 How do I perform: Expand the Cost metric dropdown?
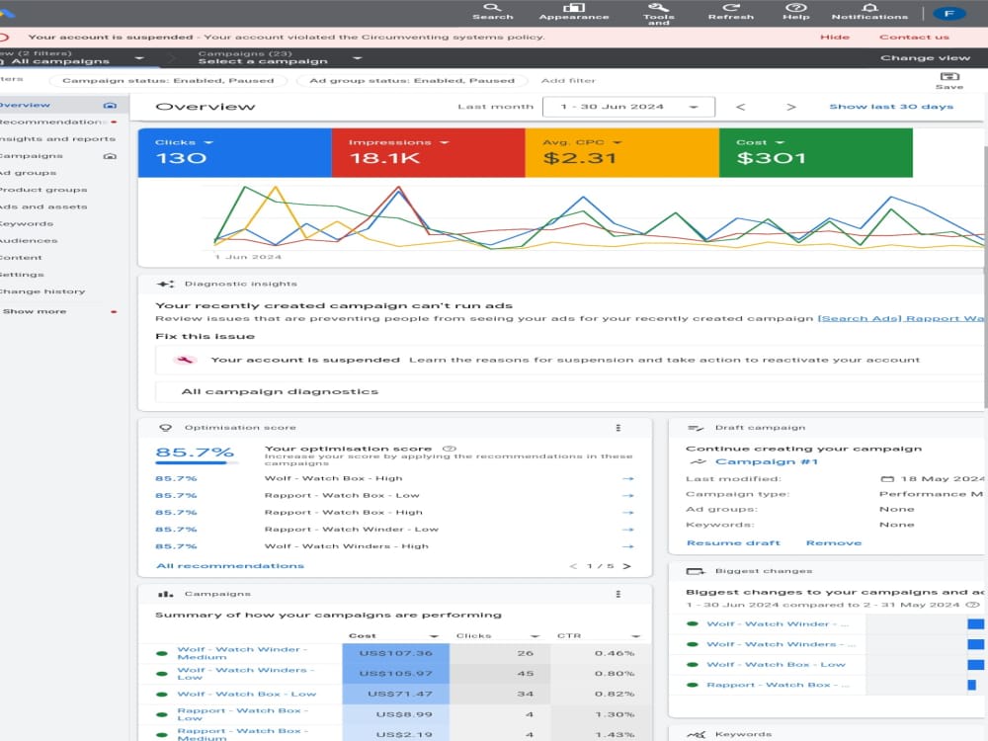click(x=780, y=143)
